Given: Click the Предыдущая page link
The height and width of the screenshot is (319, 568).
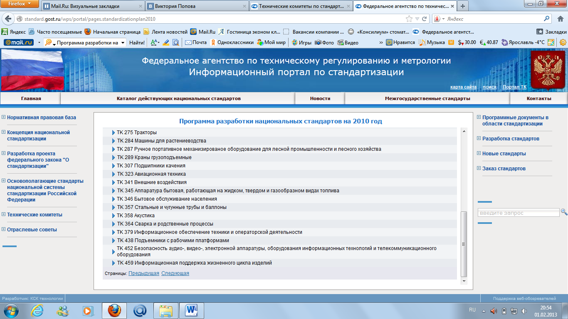Looking at the screenshot, I should pos(144,273).
